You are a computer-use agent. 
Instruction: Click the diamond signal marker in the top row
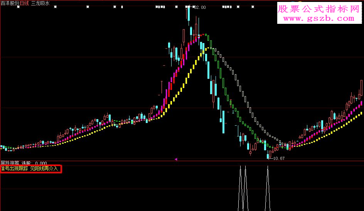(x=122, y=7)
